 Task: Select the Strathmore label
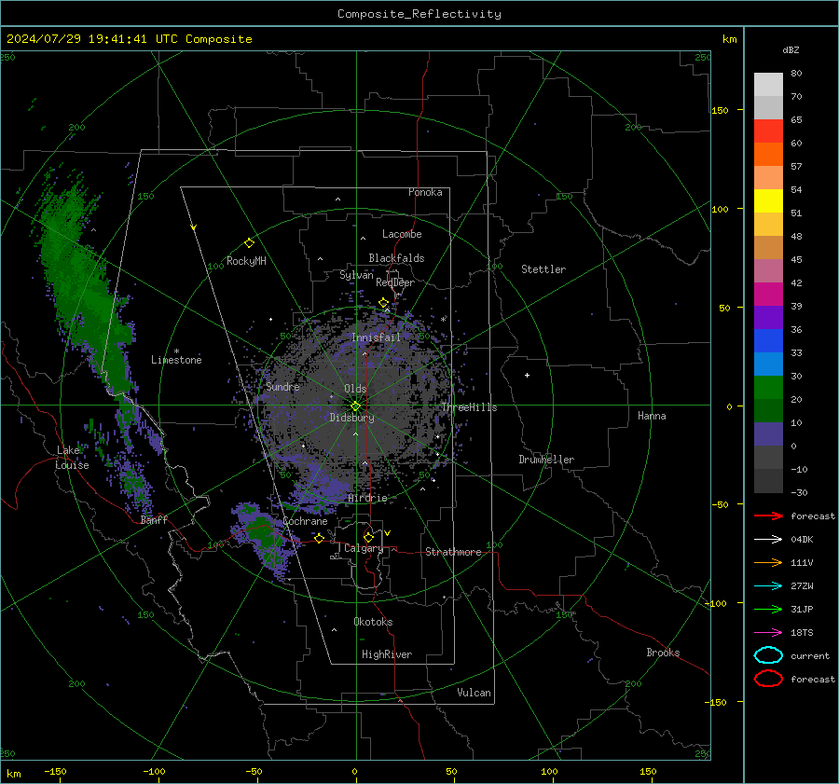(x=453, y=552)
